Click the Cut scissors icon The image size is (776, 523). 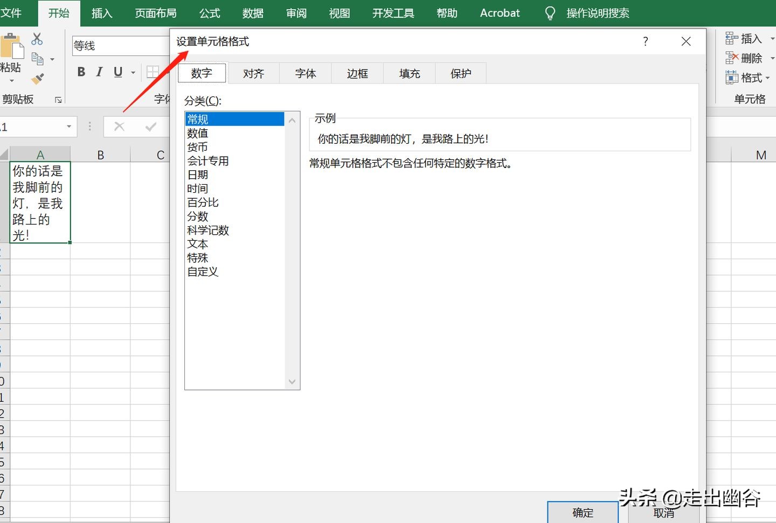(x=37, y=39)
